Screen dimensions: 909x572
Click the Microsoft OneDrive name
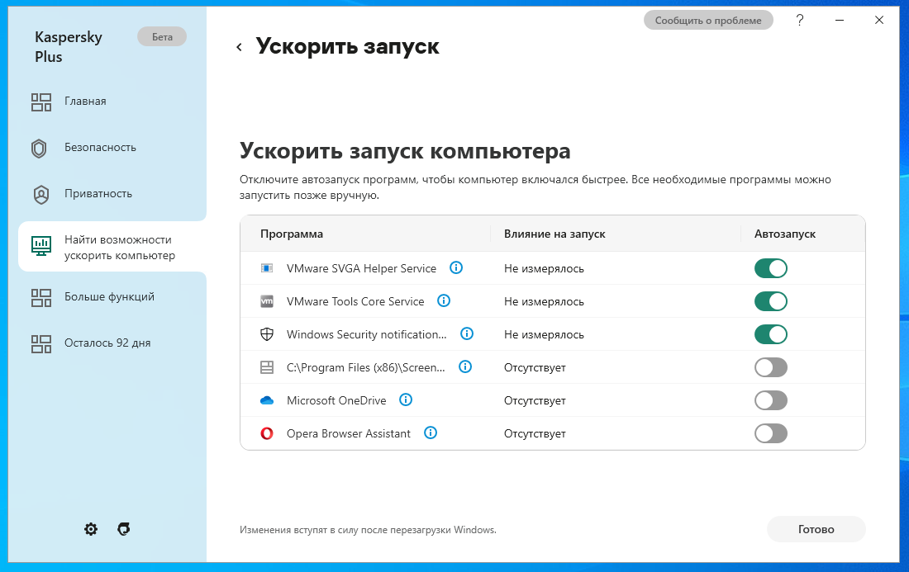tap(336, 400)
